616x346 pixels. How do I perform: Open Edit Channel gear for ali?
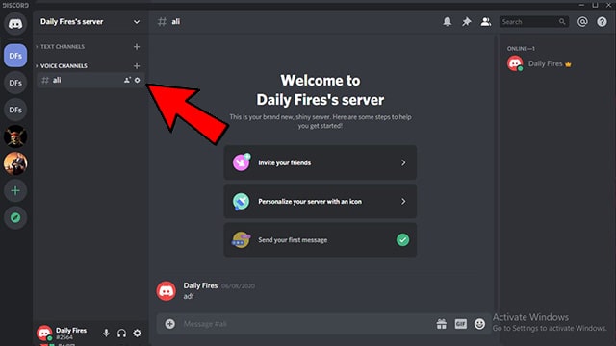(137, 80)
